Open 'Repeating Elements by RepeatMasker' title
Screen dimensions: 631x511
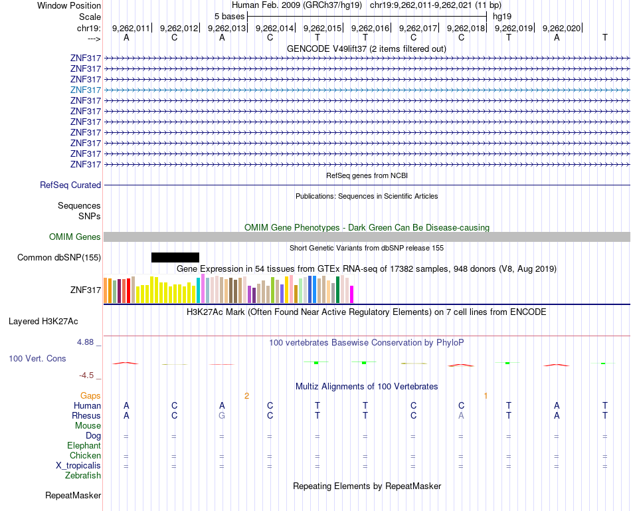click(x=367, y=486)
